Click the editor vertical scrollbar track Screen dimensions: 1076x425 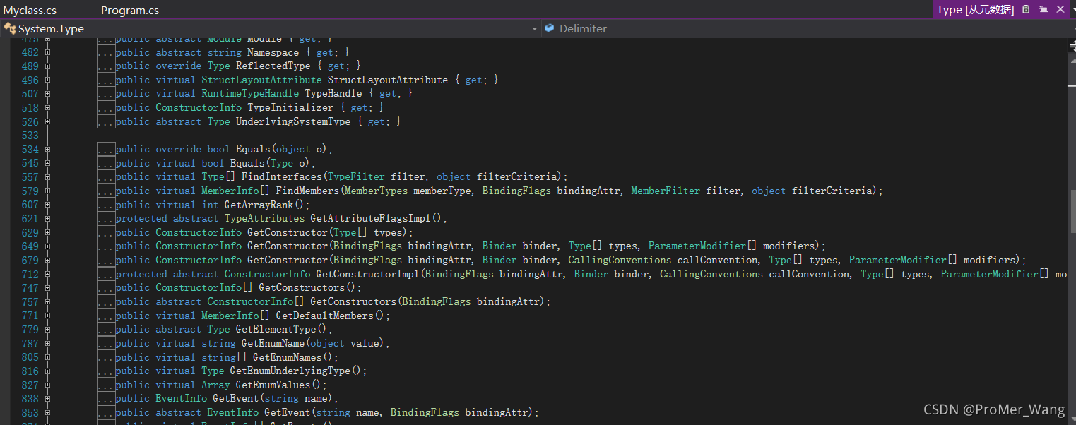1071,233
